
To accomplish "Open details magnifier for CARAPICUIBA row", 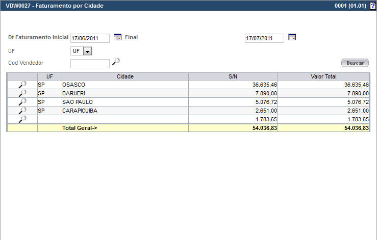I will click(22, 111).
